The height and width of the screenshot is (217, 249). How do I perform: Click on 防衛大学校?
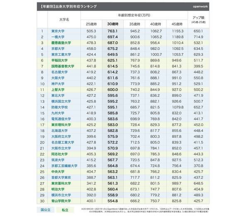(x=59, y=107)
